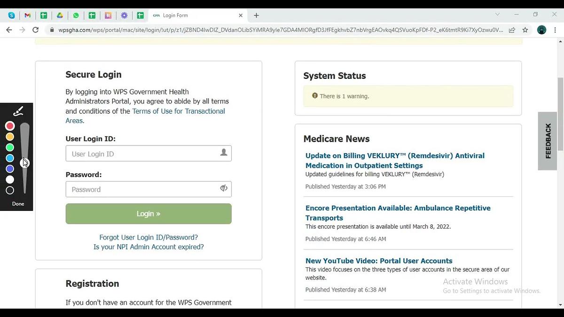Open the FEEDBACK side tab

pyautogui.click(x=548, y=141)
